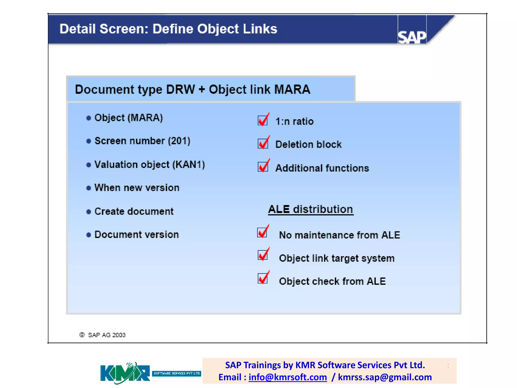Click the 'SOFTWARE SERVICES PVT LTD' banner text
Screen dimensions: 517x388
[x=177, y=373]
